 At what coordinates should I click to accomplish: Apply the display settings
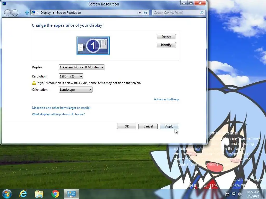click(169, 126)
